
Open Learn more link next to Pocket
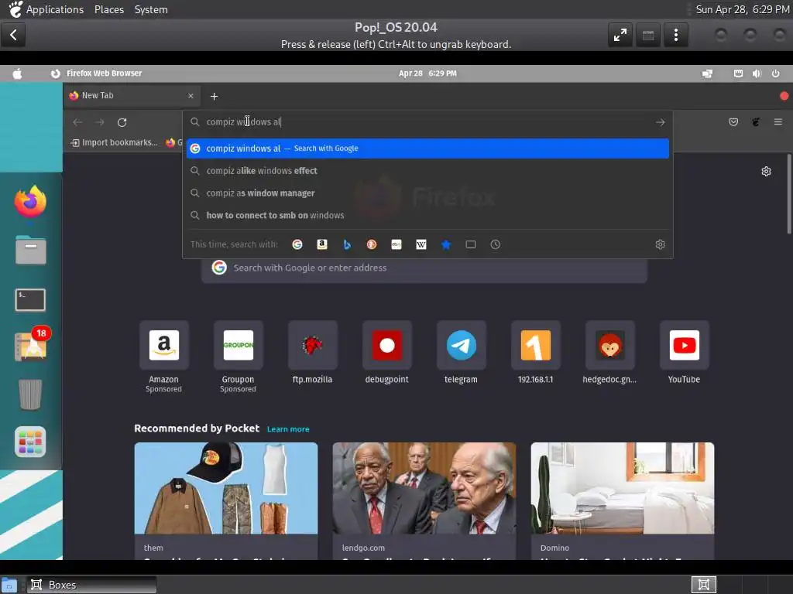coord(288,429)
